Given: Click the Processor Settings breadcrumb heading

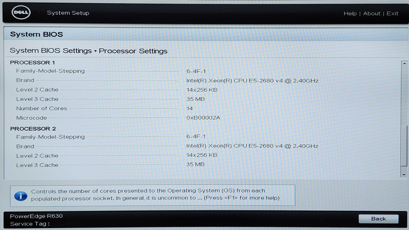Looking at the screenshot, I should (133, 51).
